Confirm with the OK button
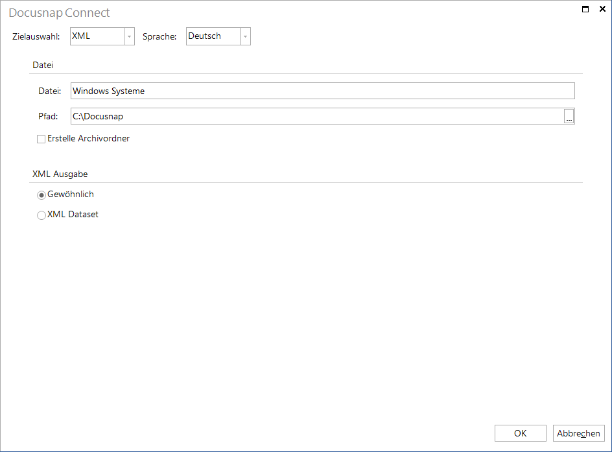 (521, 433)
